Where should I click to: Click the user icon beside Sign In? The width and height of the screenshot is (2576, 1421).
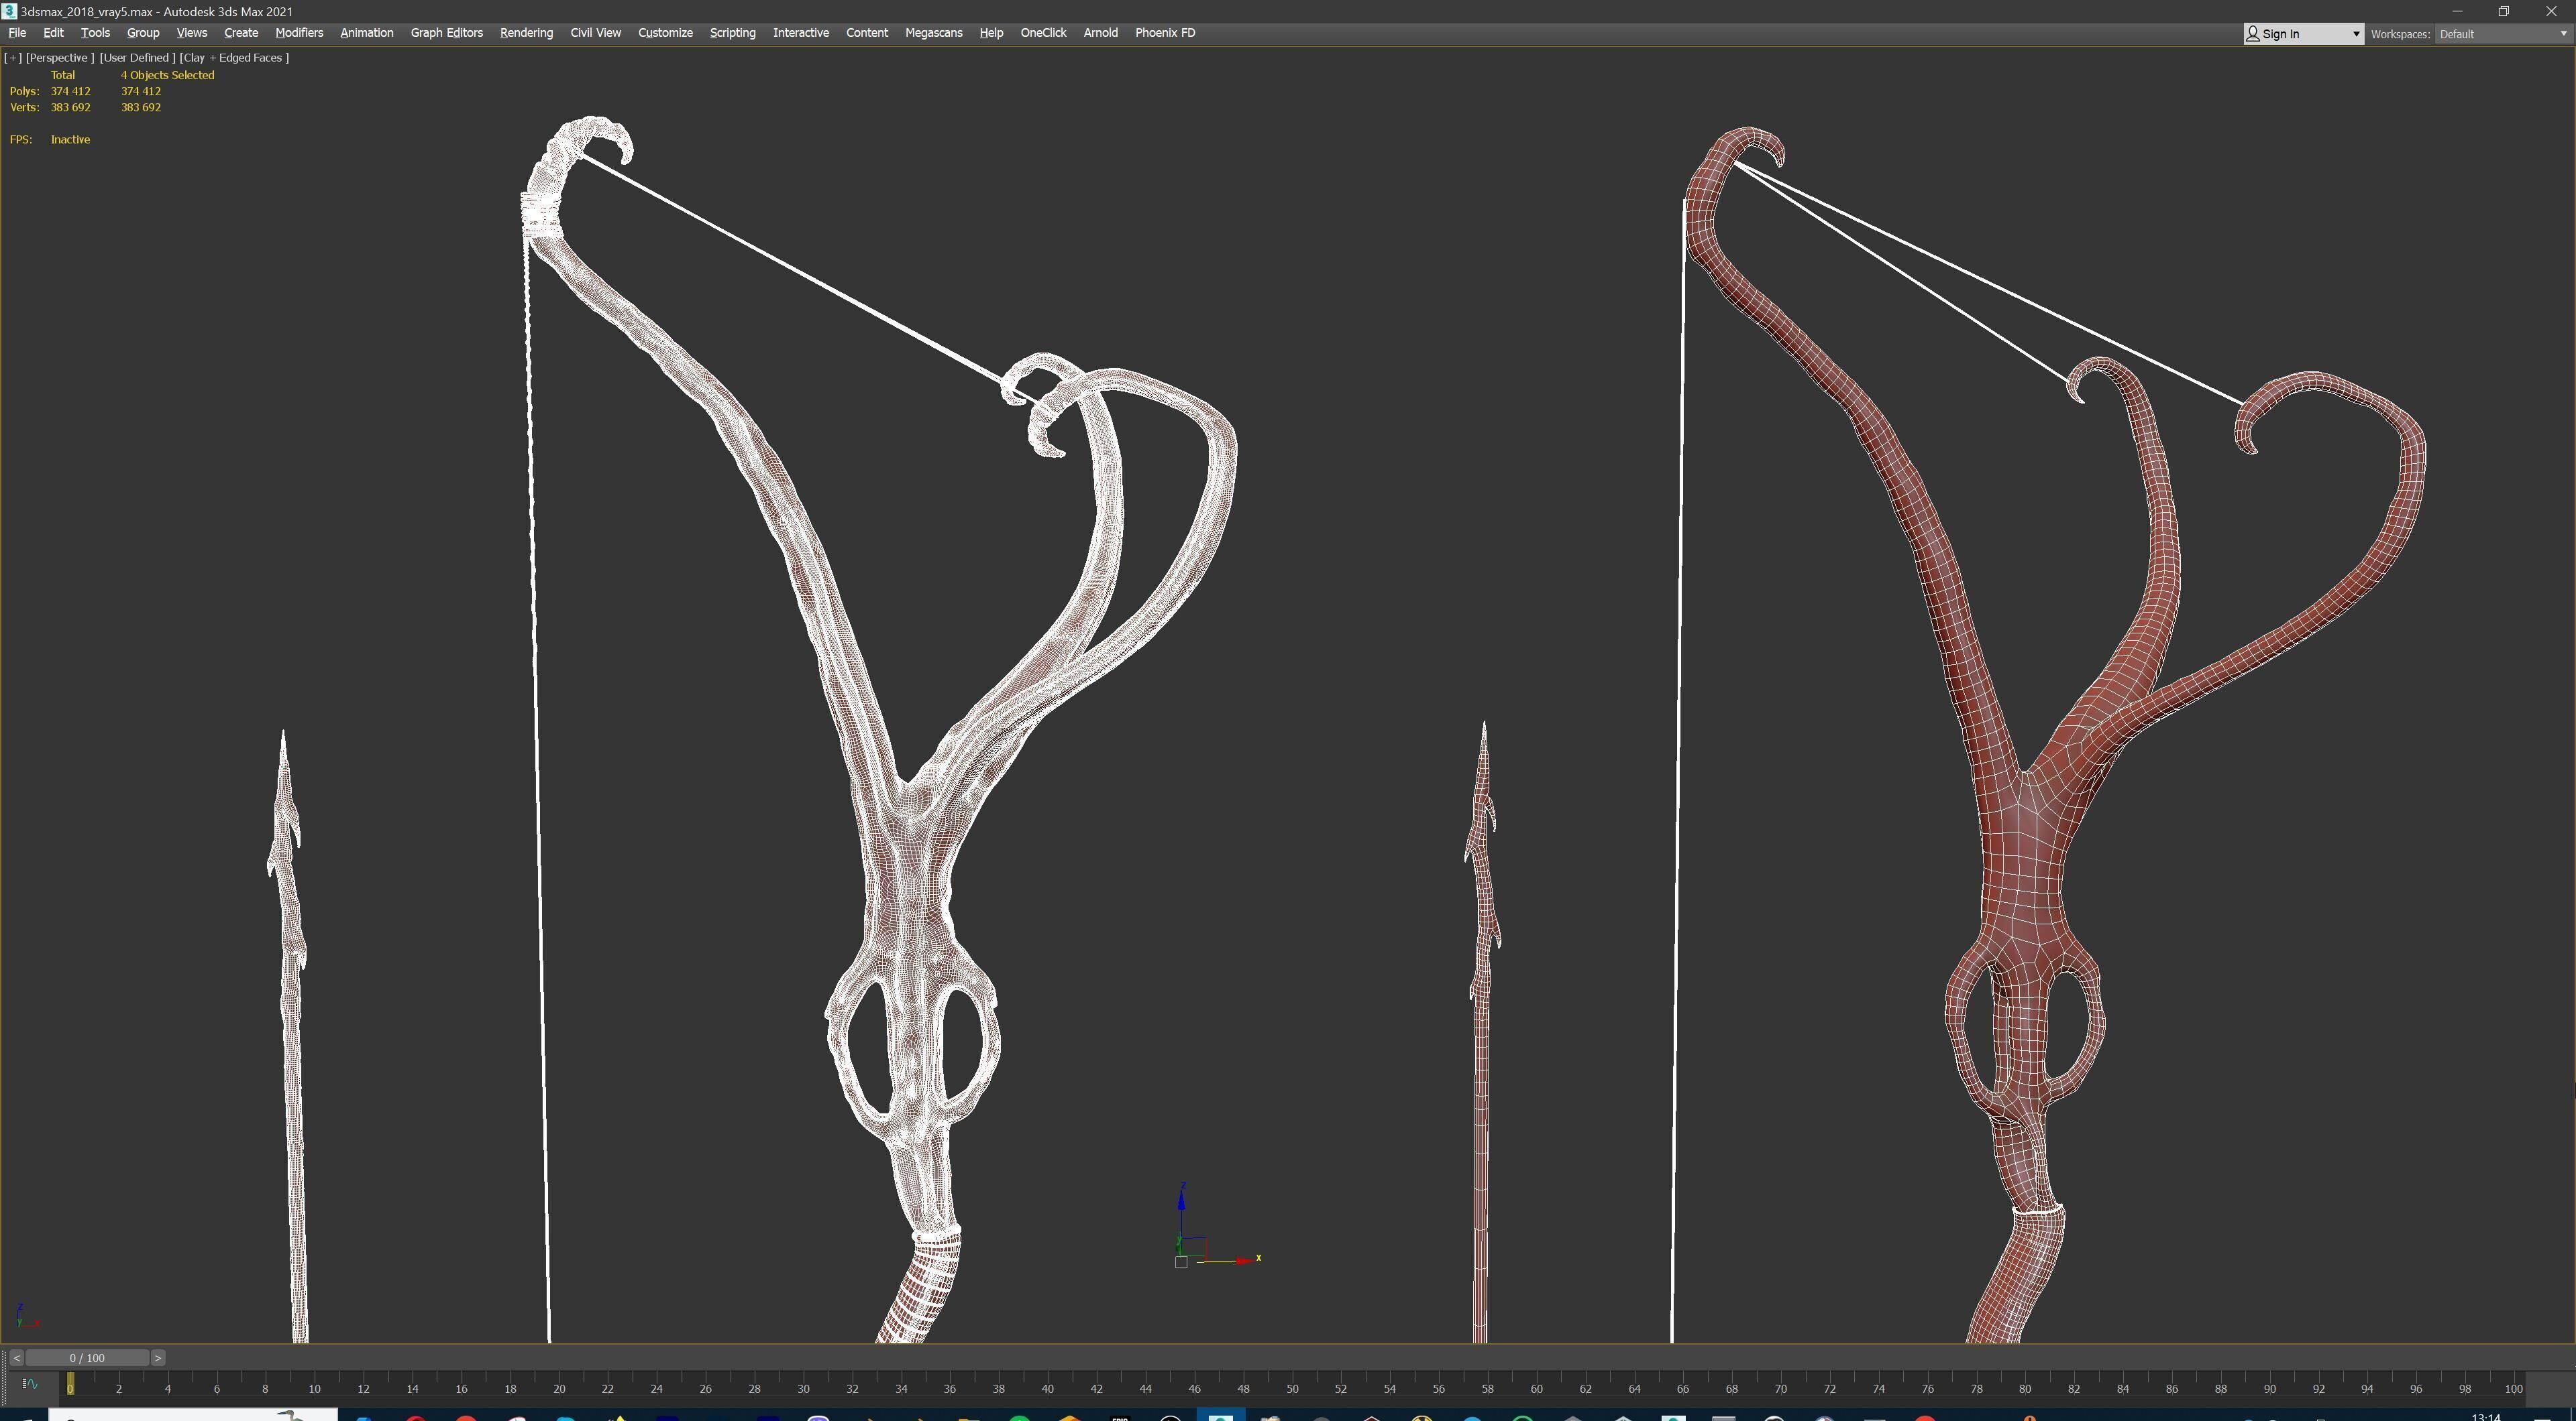click(2253, 34)
